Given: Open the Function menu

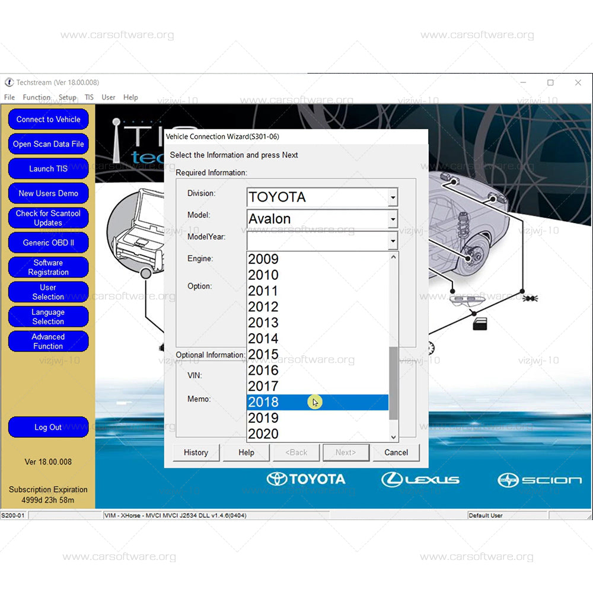Looking at the screenshot, I should point(36,97).
